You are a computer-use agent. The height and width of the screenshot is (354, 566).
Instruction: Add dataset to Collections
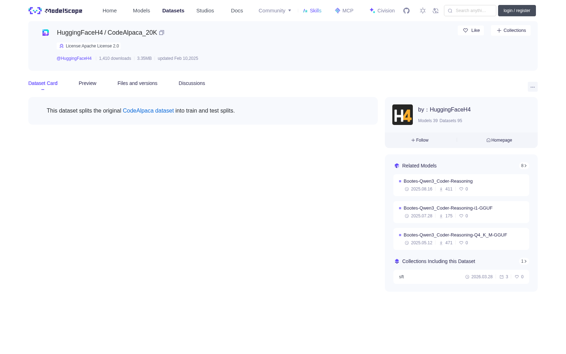click(511, 30)
